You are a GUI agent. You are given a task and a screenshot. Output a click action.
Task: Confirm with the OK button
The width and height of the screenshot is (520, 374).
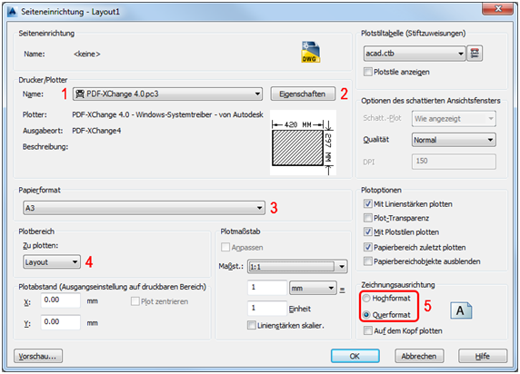pyautogui.click(x=355, y=356)
